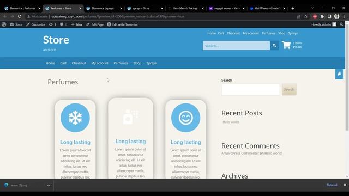Click sidebar search input field
This screenshot has height=196, width=349.
(251, 89)
